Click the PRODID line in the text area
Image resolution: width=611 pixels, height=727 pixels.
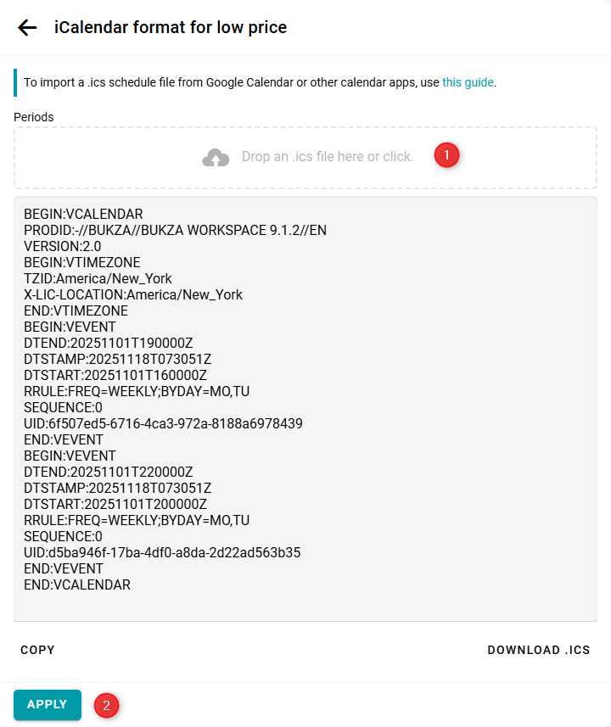click(175, 230)
